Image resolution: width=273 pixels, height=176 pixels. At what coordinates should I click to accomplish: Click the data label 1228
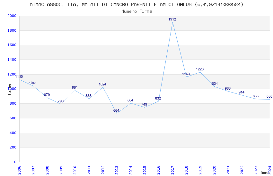[200, 69]
